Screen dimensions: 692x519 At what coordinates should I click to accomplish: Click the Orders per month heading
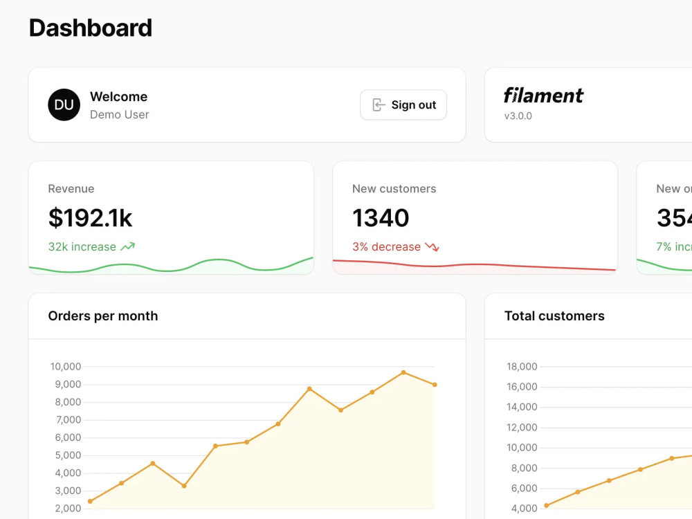pos(103,316)
